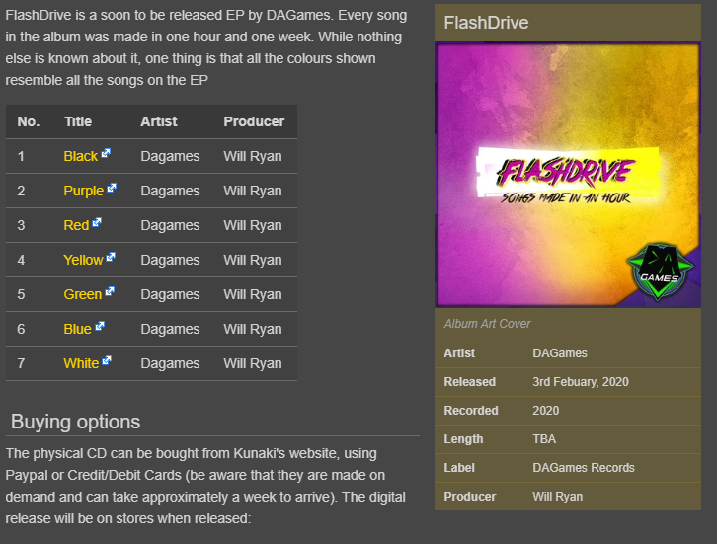Click track number 4 cell

click(21, 260)
